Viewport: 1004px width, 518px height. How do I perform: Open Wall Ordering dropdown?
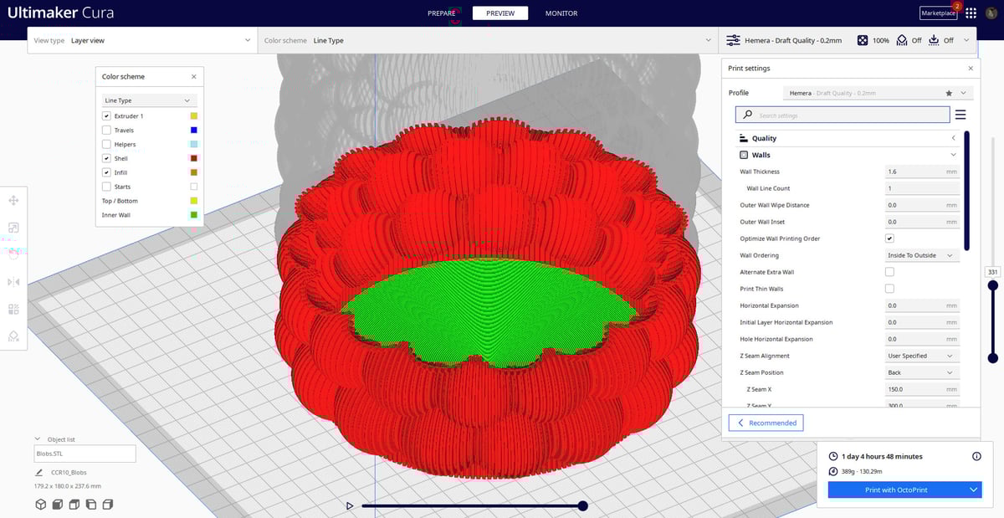(922, 255)
